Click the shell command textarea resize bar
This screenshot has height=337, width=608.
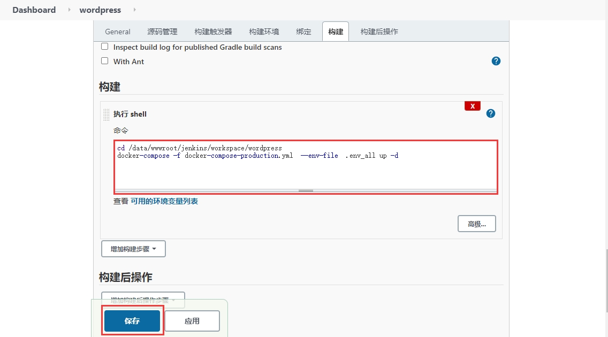pyautogui.click(x=306, y=190)
